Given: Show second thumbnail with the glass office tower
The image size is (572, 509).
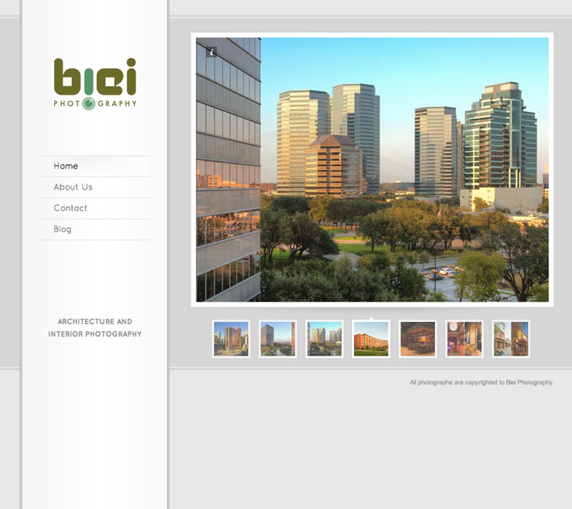Looking at the screenshot, I should click(277, 339).
